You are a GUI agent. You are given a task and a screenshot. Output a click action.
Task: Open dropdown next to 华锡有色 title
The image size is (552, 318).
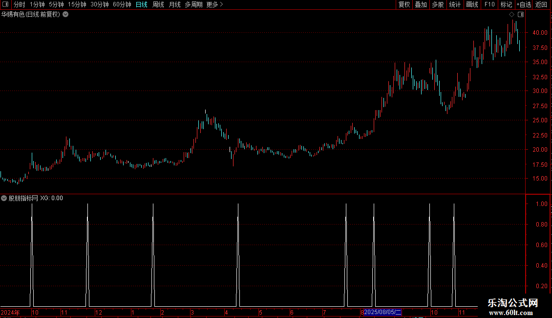pos(65,15)
